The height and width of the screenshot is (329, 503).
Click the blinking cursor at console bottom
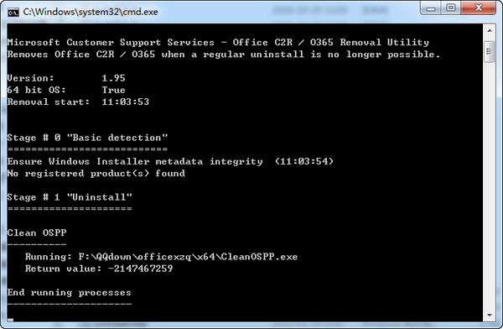coord(10,320)
